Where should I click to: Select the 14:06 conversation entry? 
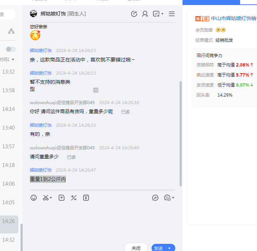tap(9, 184)
